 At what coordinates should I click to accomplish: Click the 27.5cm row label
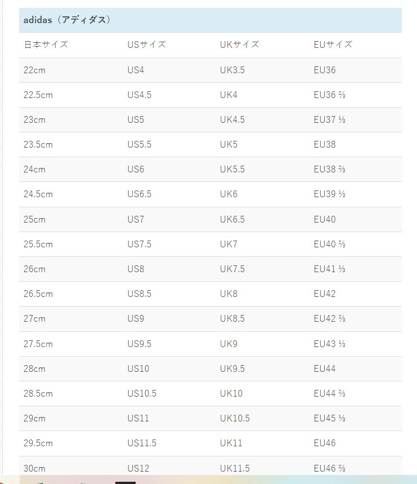click(x=38, y=344)
